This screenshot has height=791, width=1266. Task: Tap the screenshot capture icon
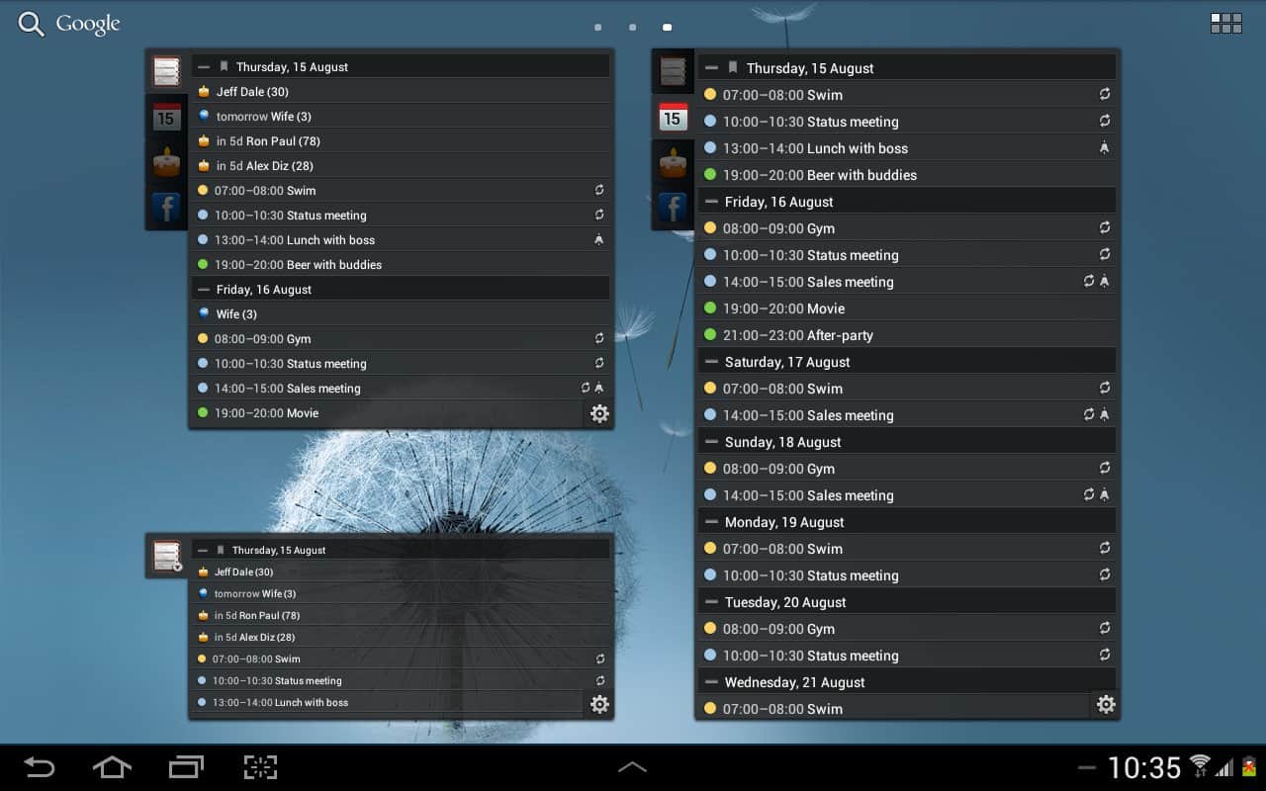[x=260, y=766]
